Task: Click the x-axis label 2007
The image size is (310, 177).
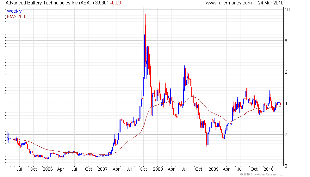Action: click(102, 169)
